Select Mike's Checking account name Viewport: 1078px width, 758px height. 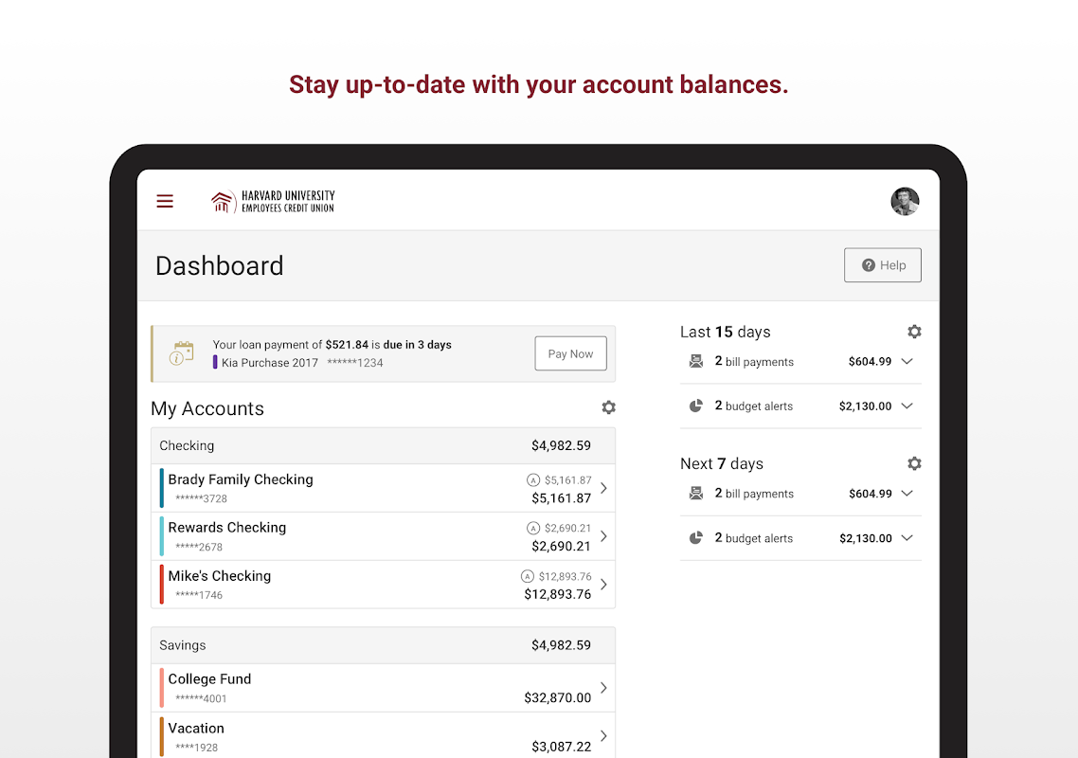click(220, 576)
